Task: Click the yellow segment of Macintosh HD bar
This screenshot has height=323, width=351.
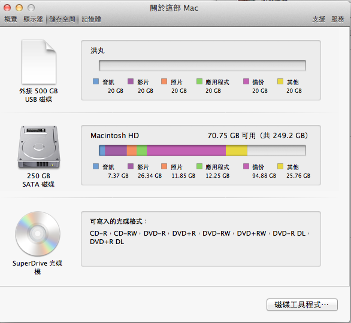Action: pyautogui.click(x=237, y=151)
